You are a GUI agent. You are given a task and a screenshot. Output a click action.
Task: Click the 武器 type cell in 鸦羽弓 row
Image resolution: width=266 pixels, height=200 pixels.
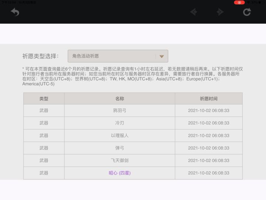[x=44, y=110]
